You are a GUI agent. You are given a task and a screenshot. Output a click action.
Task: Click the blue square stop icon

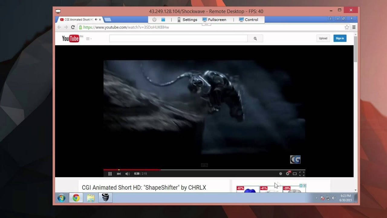[163, 20]
